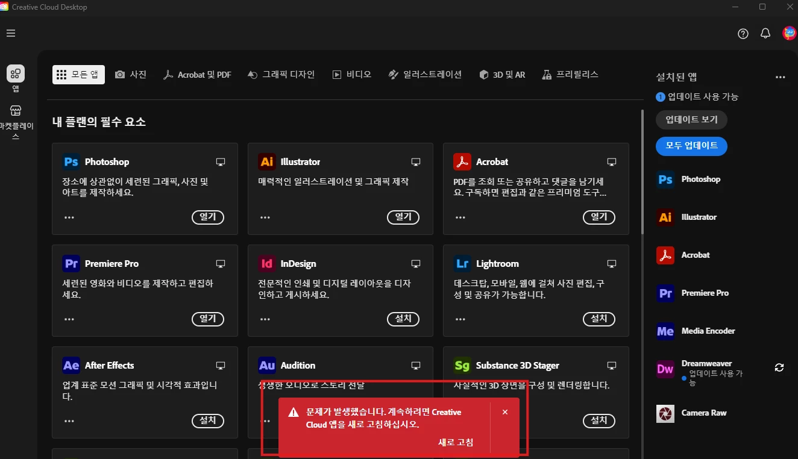The image size is (798, 459).
Task: Open more options on the Premiere Pro card
Action: pyautogui.click(x=69, y=319)
